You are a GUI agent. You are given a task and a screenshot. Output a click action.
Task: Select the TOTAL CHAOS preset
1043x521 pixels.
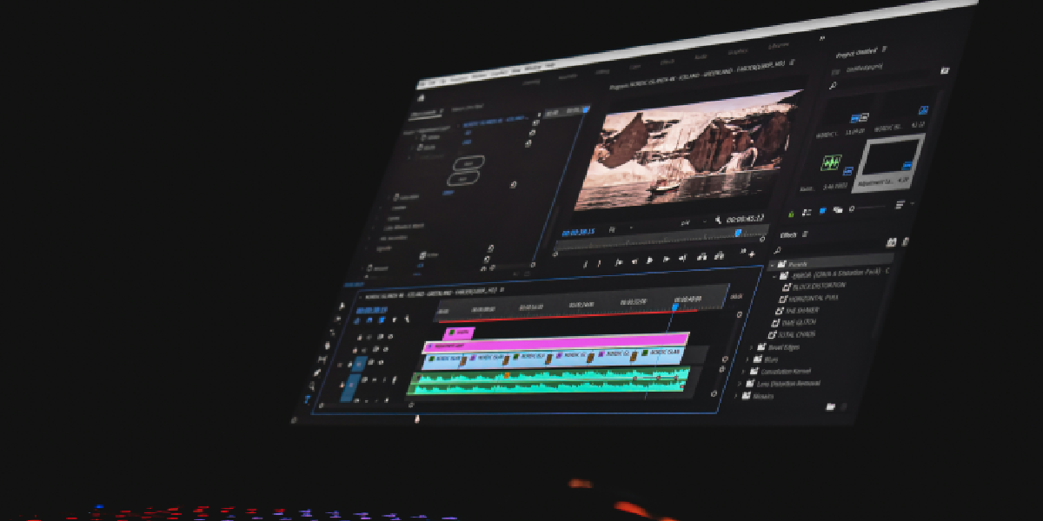tap(796, 334)
